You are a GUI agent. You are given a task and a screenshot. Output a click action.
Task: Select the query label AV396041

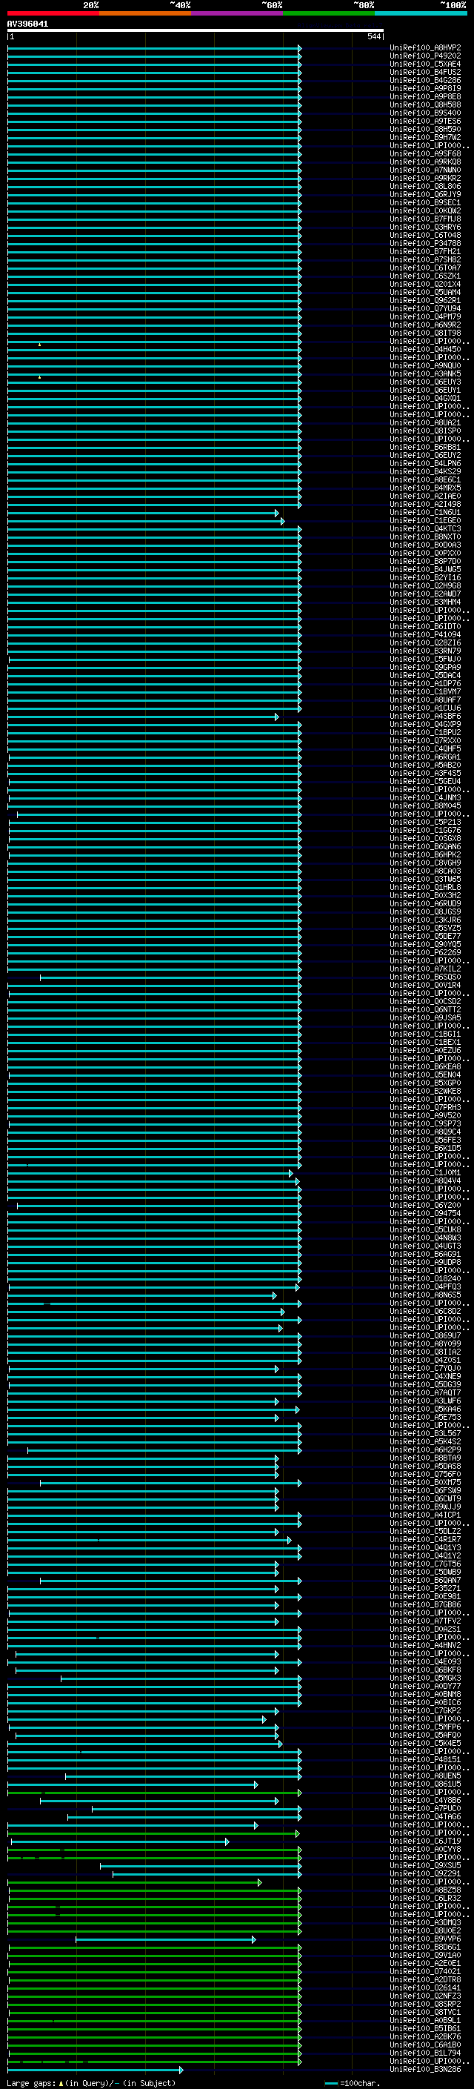(27, 24)
